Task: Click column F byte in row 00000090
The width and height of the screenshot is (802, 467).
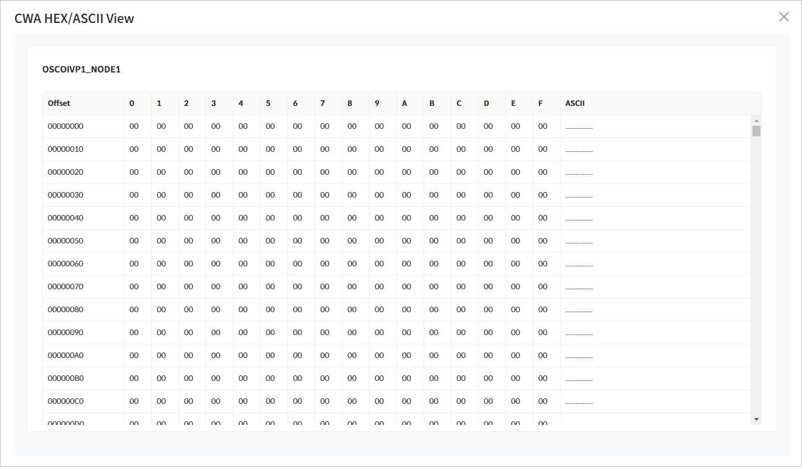Action: [543, 333]
